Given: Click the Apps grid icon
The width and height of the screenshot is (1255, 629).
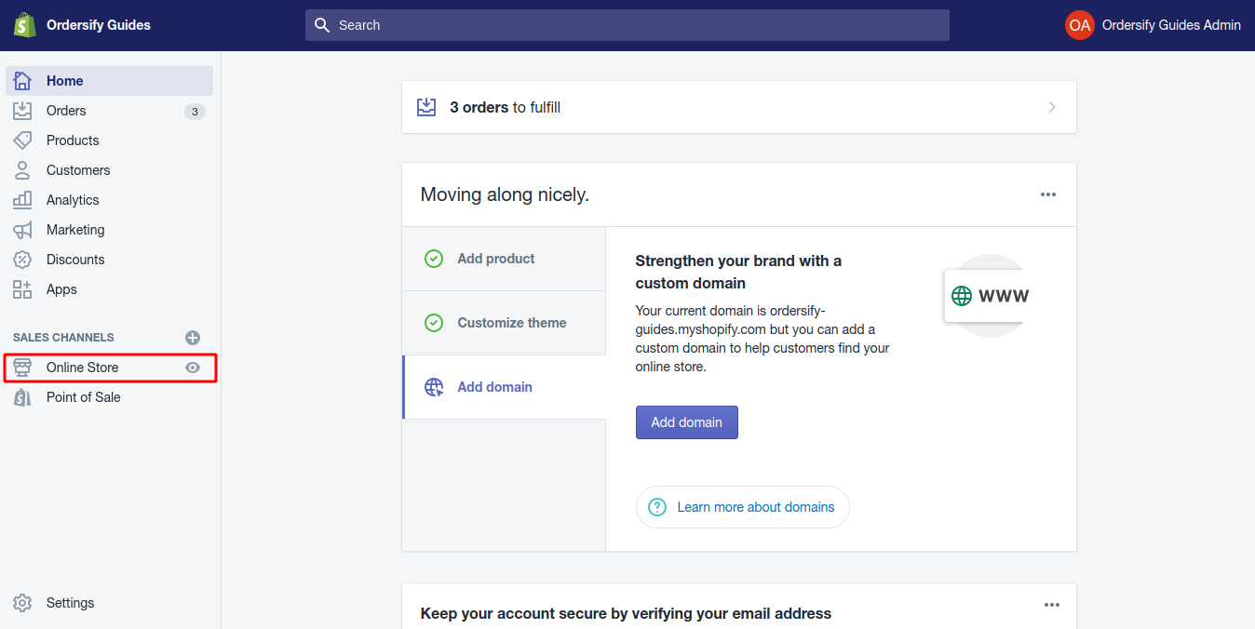Looking at the screenshot, I should [22, 289].
